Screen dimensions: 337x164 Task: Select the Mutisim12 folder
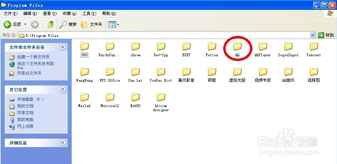[x=110, y=100]
